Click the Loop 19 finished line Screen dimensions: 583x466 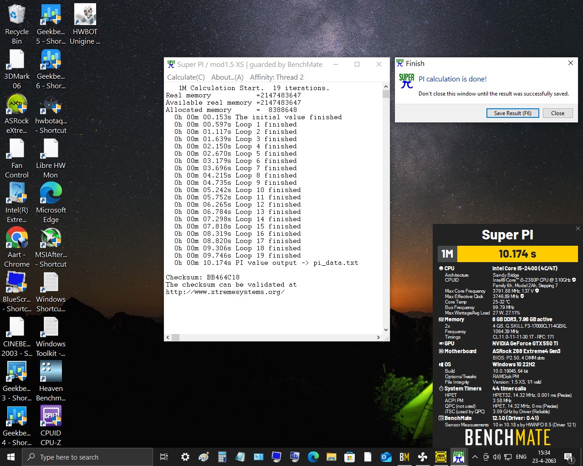(237, 256)
